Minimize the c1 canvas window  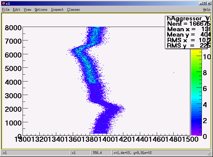200,4
